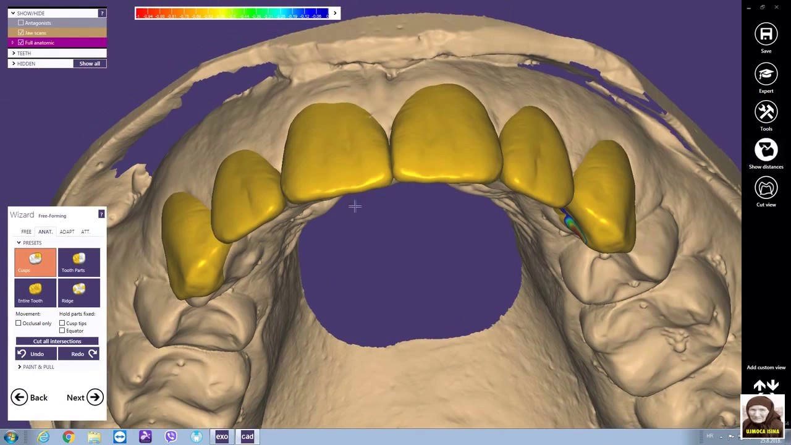This screenshot has width=791, height=445.
Task: Open help for Show/Hide panel
Action: pyautogui.click(x=102, y=13)
